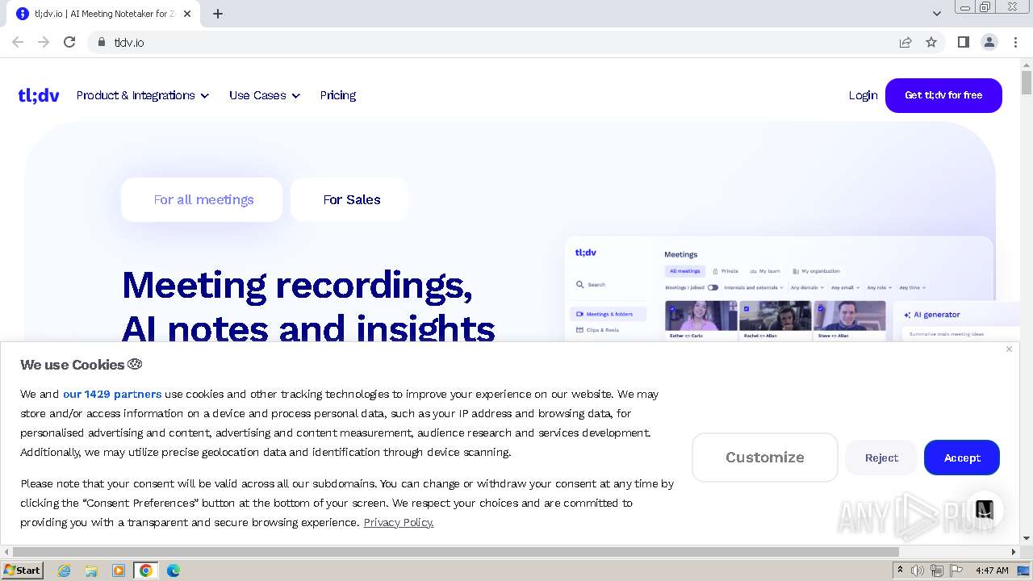Open the Chrome tab search chevron
The image size is (1033, 581).
click(937, 14)
